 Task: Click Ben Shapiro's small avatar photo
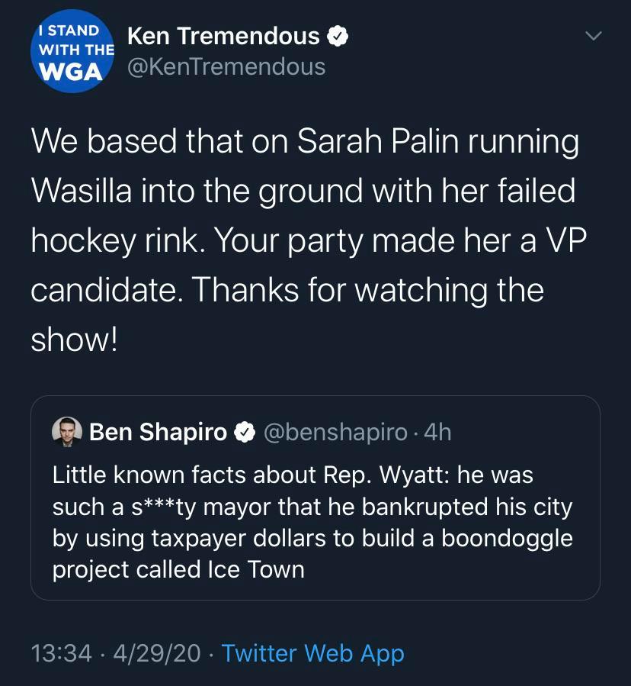point(67,433)
